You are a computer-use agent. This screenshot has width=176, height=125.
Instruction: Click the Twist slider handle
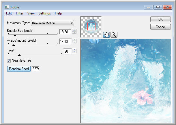pos(19,55)
